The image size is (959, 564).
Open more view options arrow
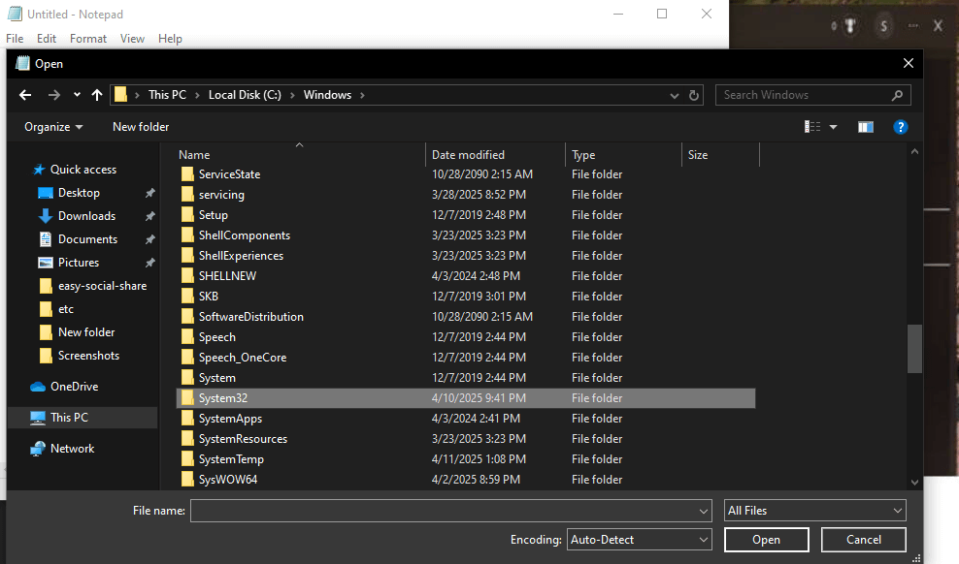(833, 127)
